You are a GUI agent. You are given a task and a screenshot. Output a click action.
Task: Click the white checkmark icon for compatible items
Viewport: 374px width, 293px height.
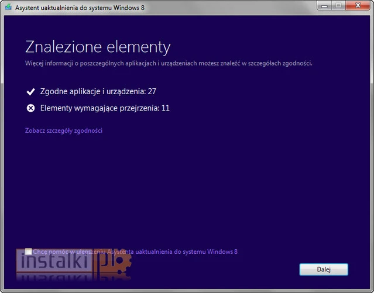click(30, 92)
